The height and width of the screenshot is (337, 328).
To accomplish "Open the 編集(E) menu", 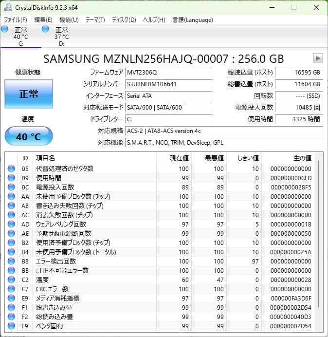I will pyautogui.click(x=43, y=20).
